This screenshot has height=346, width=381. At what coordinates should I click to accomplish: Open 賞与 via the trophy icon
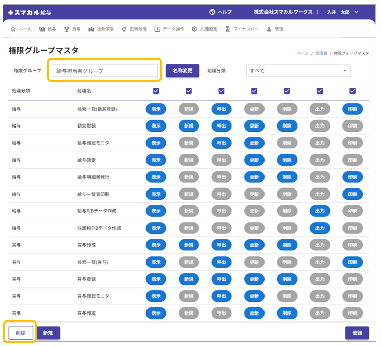(67, 29)
